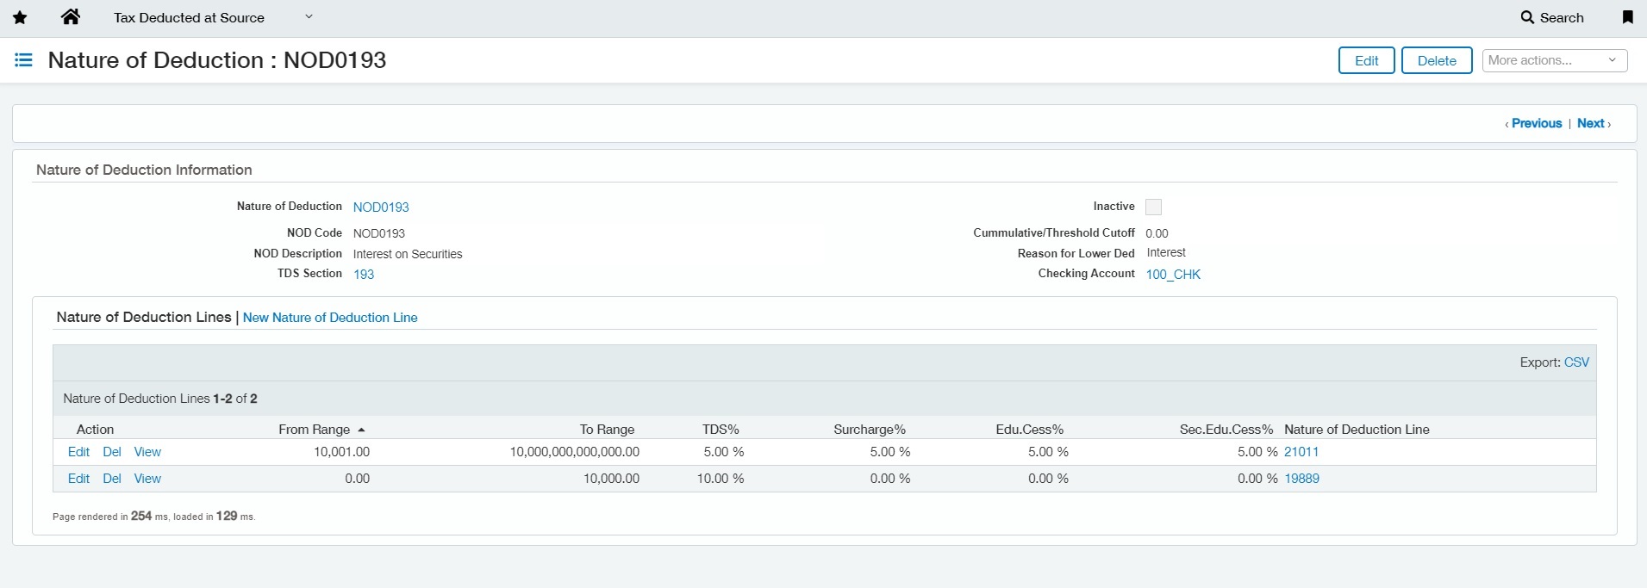
Task: Delete the deduction line 19889 row
Action: (x=112, y=479)
